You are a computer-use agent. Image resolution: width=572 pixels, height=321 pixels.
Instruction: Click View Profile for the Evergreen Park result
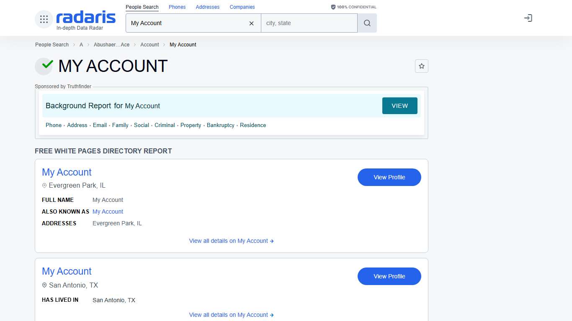click(x=389, y=177)
